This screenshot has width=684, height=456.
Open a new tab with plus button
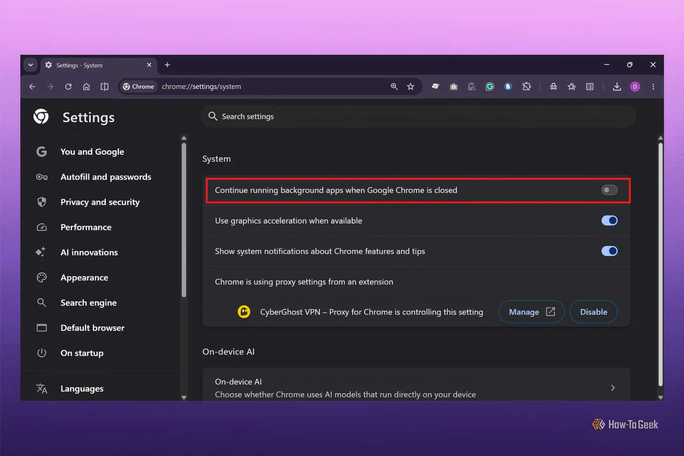point(167,65)
